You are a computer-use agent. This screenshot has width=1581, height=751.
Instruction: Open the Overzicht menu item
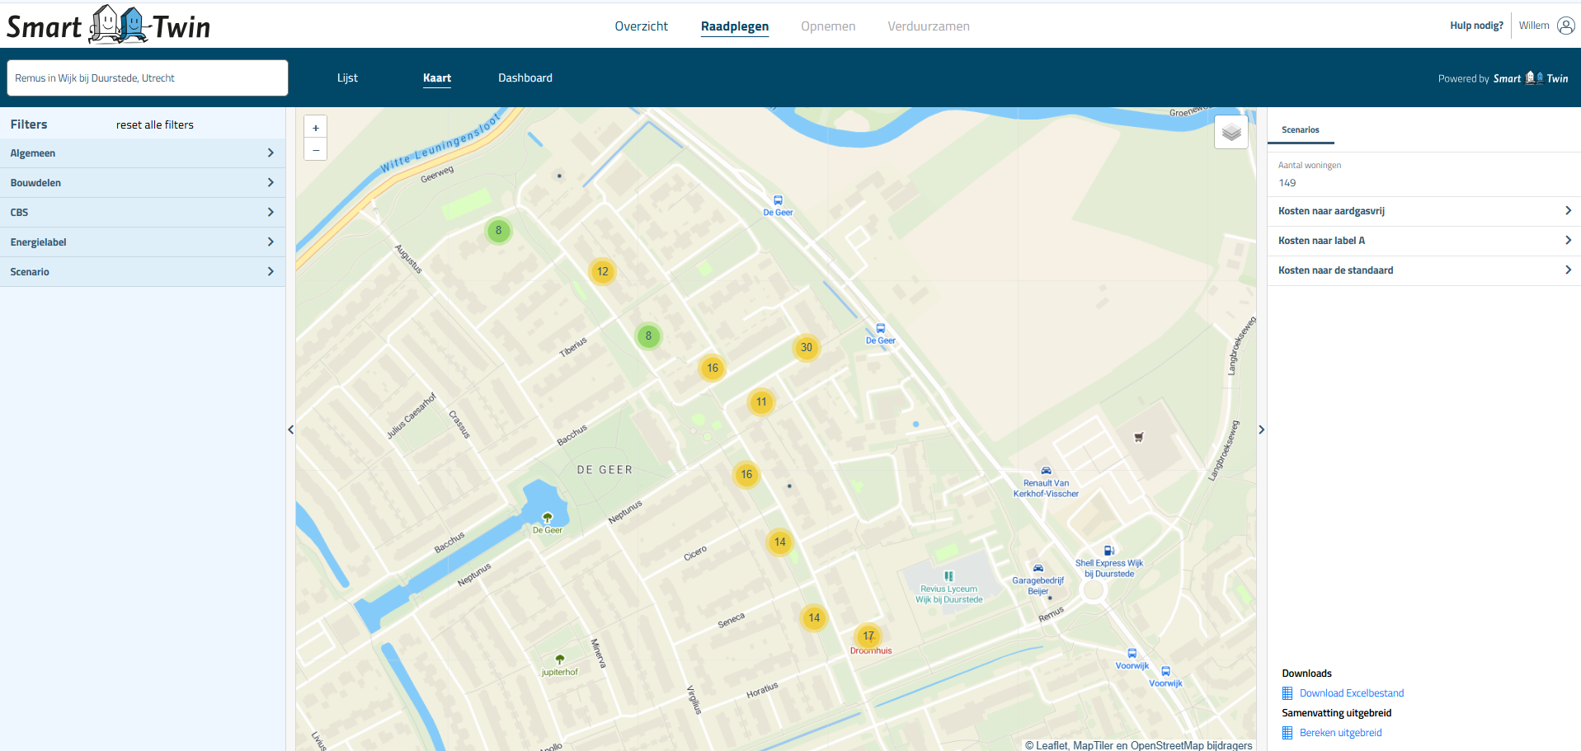[641, 26]
